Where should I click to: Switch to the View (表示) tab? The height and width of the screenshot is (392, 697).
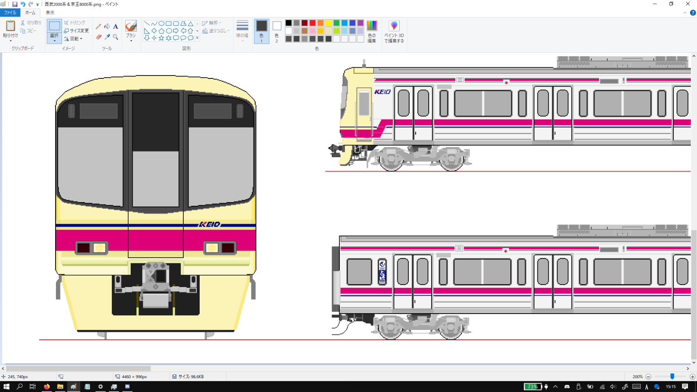point(50,13)
